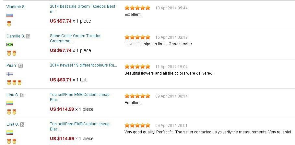Click the small grey icon beside Piia Y.
The width and height of the screenshot is (295, 145).
[x=21, y=66]
